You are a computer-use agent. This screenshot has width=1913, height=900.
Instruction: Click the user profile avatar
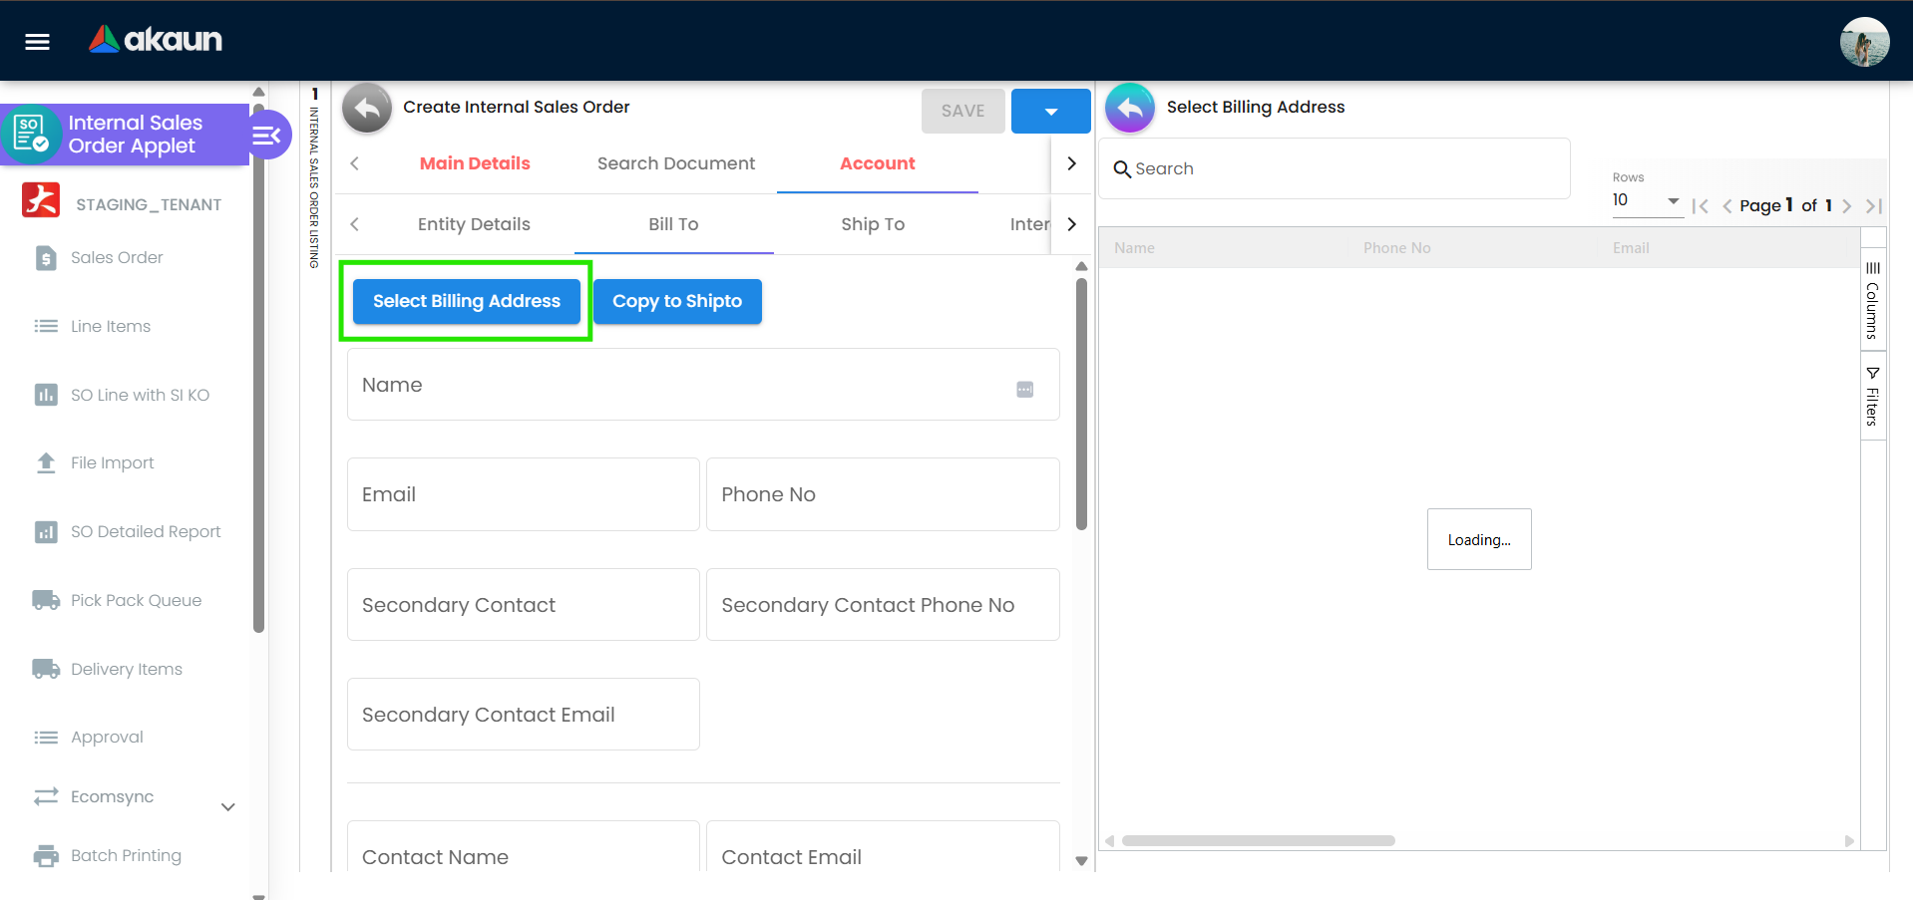1863,42
